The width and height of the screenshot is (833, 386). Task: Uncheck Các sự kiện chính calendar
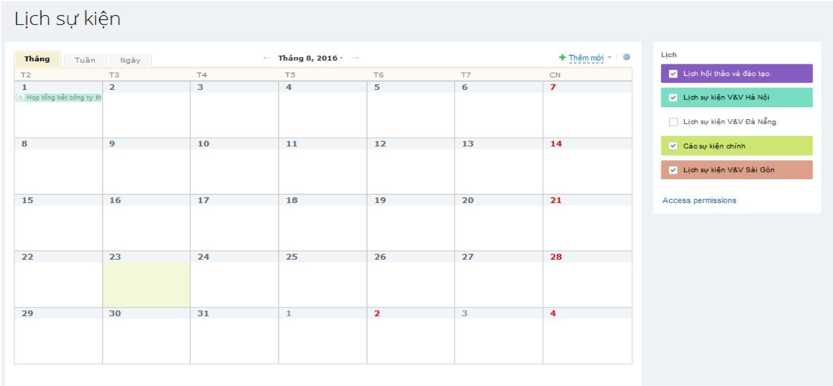coord(674,146)
